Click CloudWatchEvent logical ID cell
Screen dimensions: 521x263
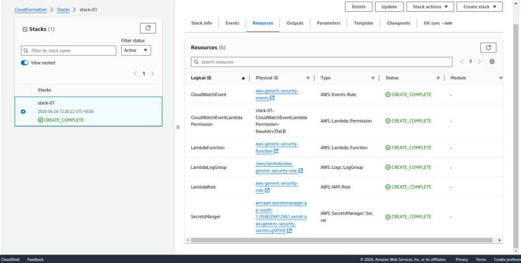coord(208,94)
